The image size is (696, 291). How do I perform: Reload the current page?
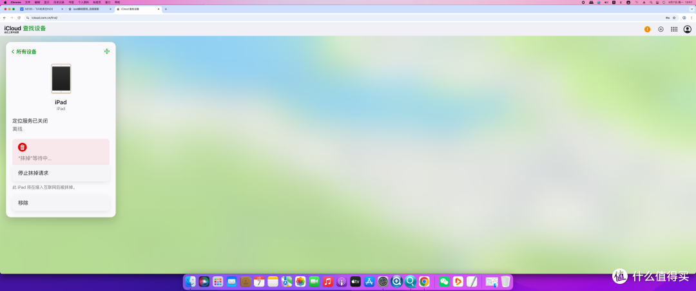pos(19,18)
